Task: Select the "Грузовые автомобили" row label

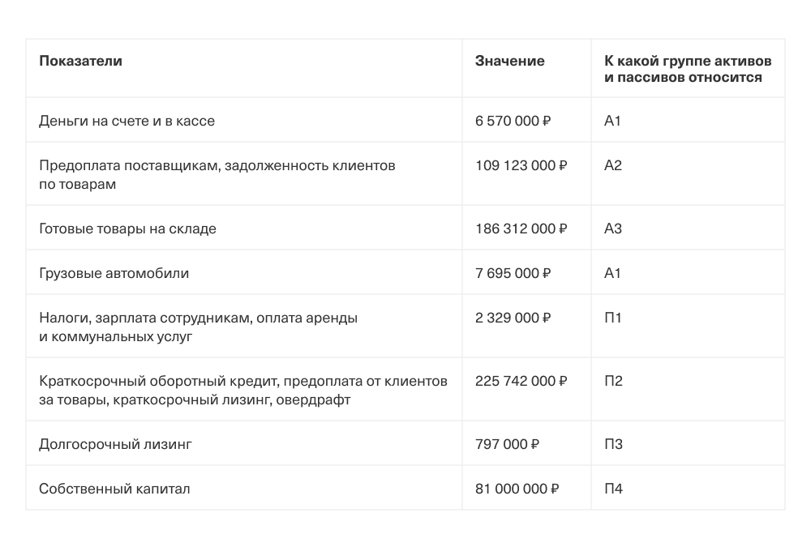Action: (x=114, y=273)
